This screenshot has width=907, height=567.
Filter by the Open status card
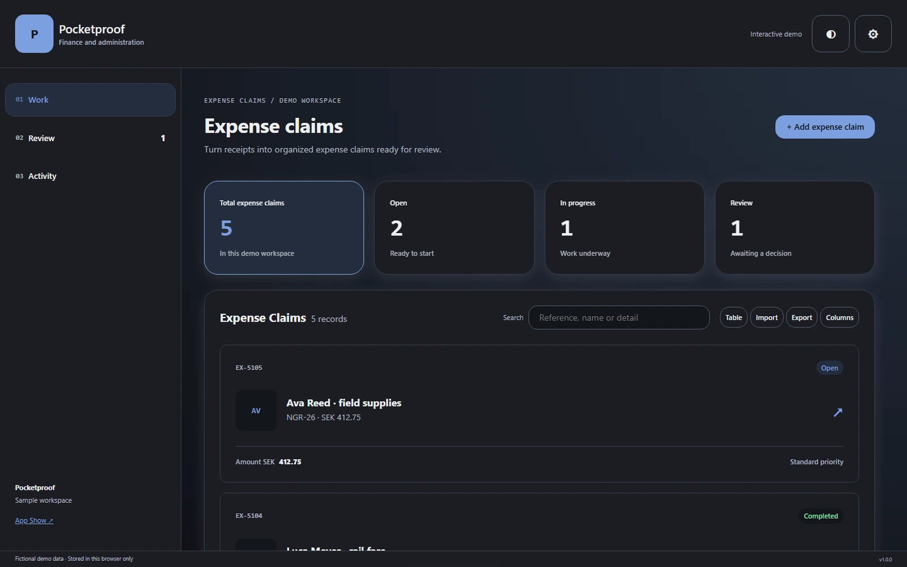[454, 227]
